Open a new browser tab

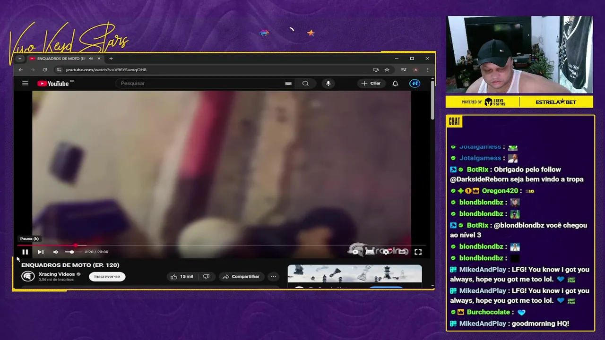coord(111,59)
